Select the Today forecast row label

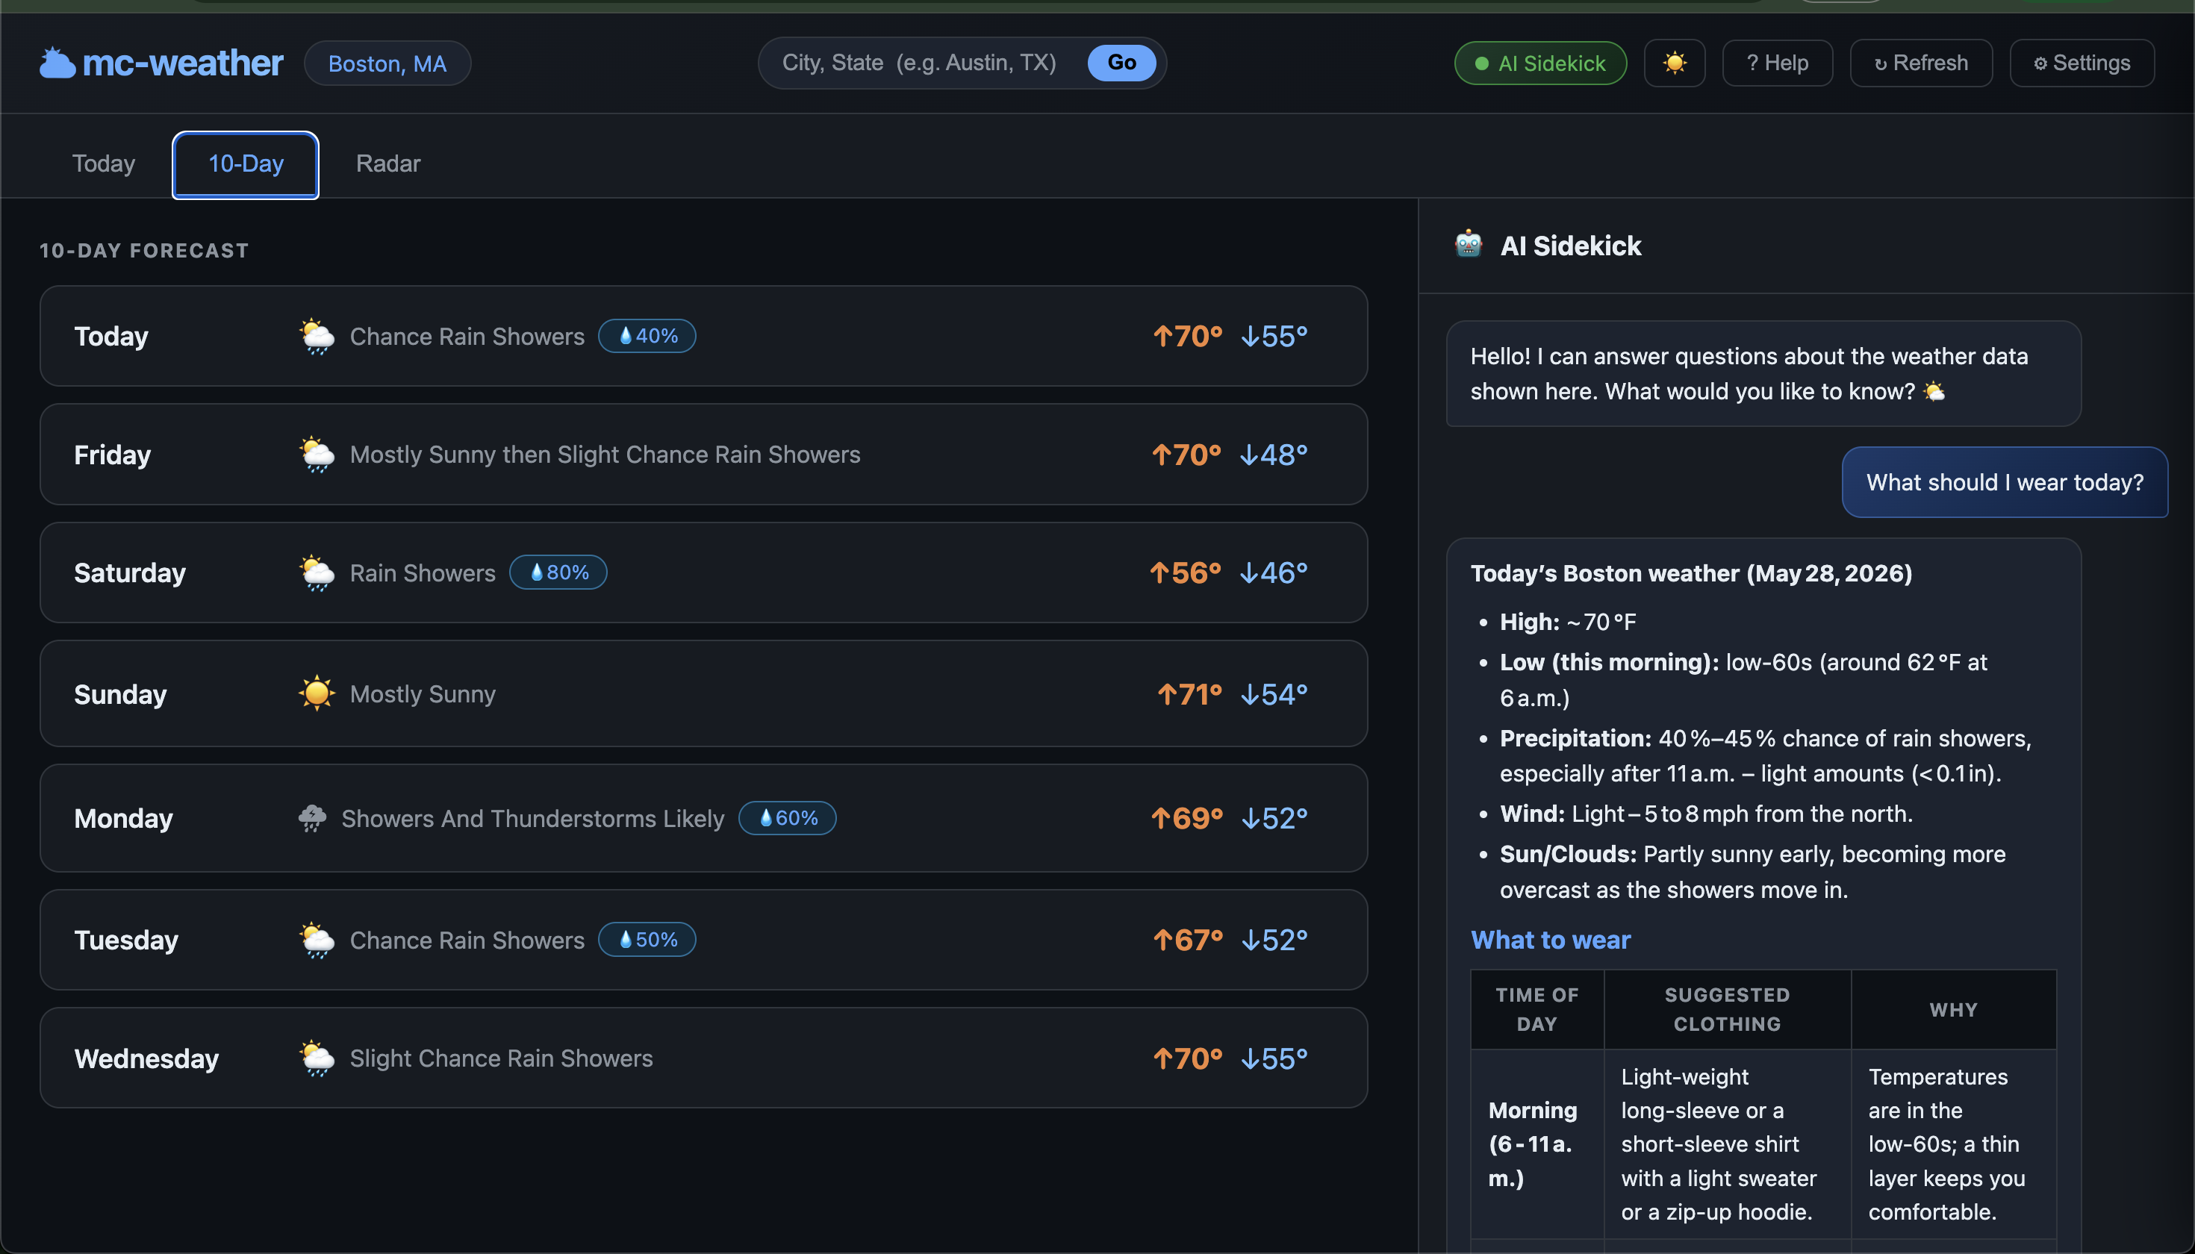pyautogui.click(x=111, y=336)
